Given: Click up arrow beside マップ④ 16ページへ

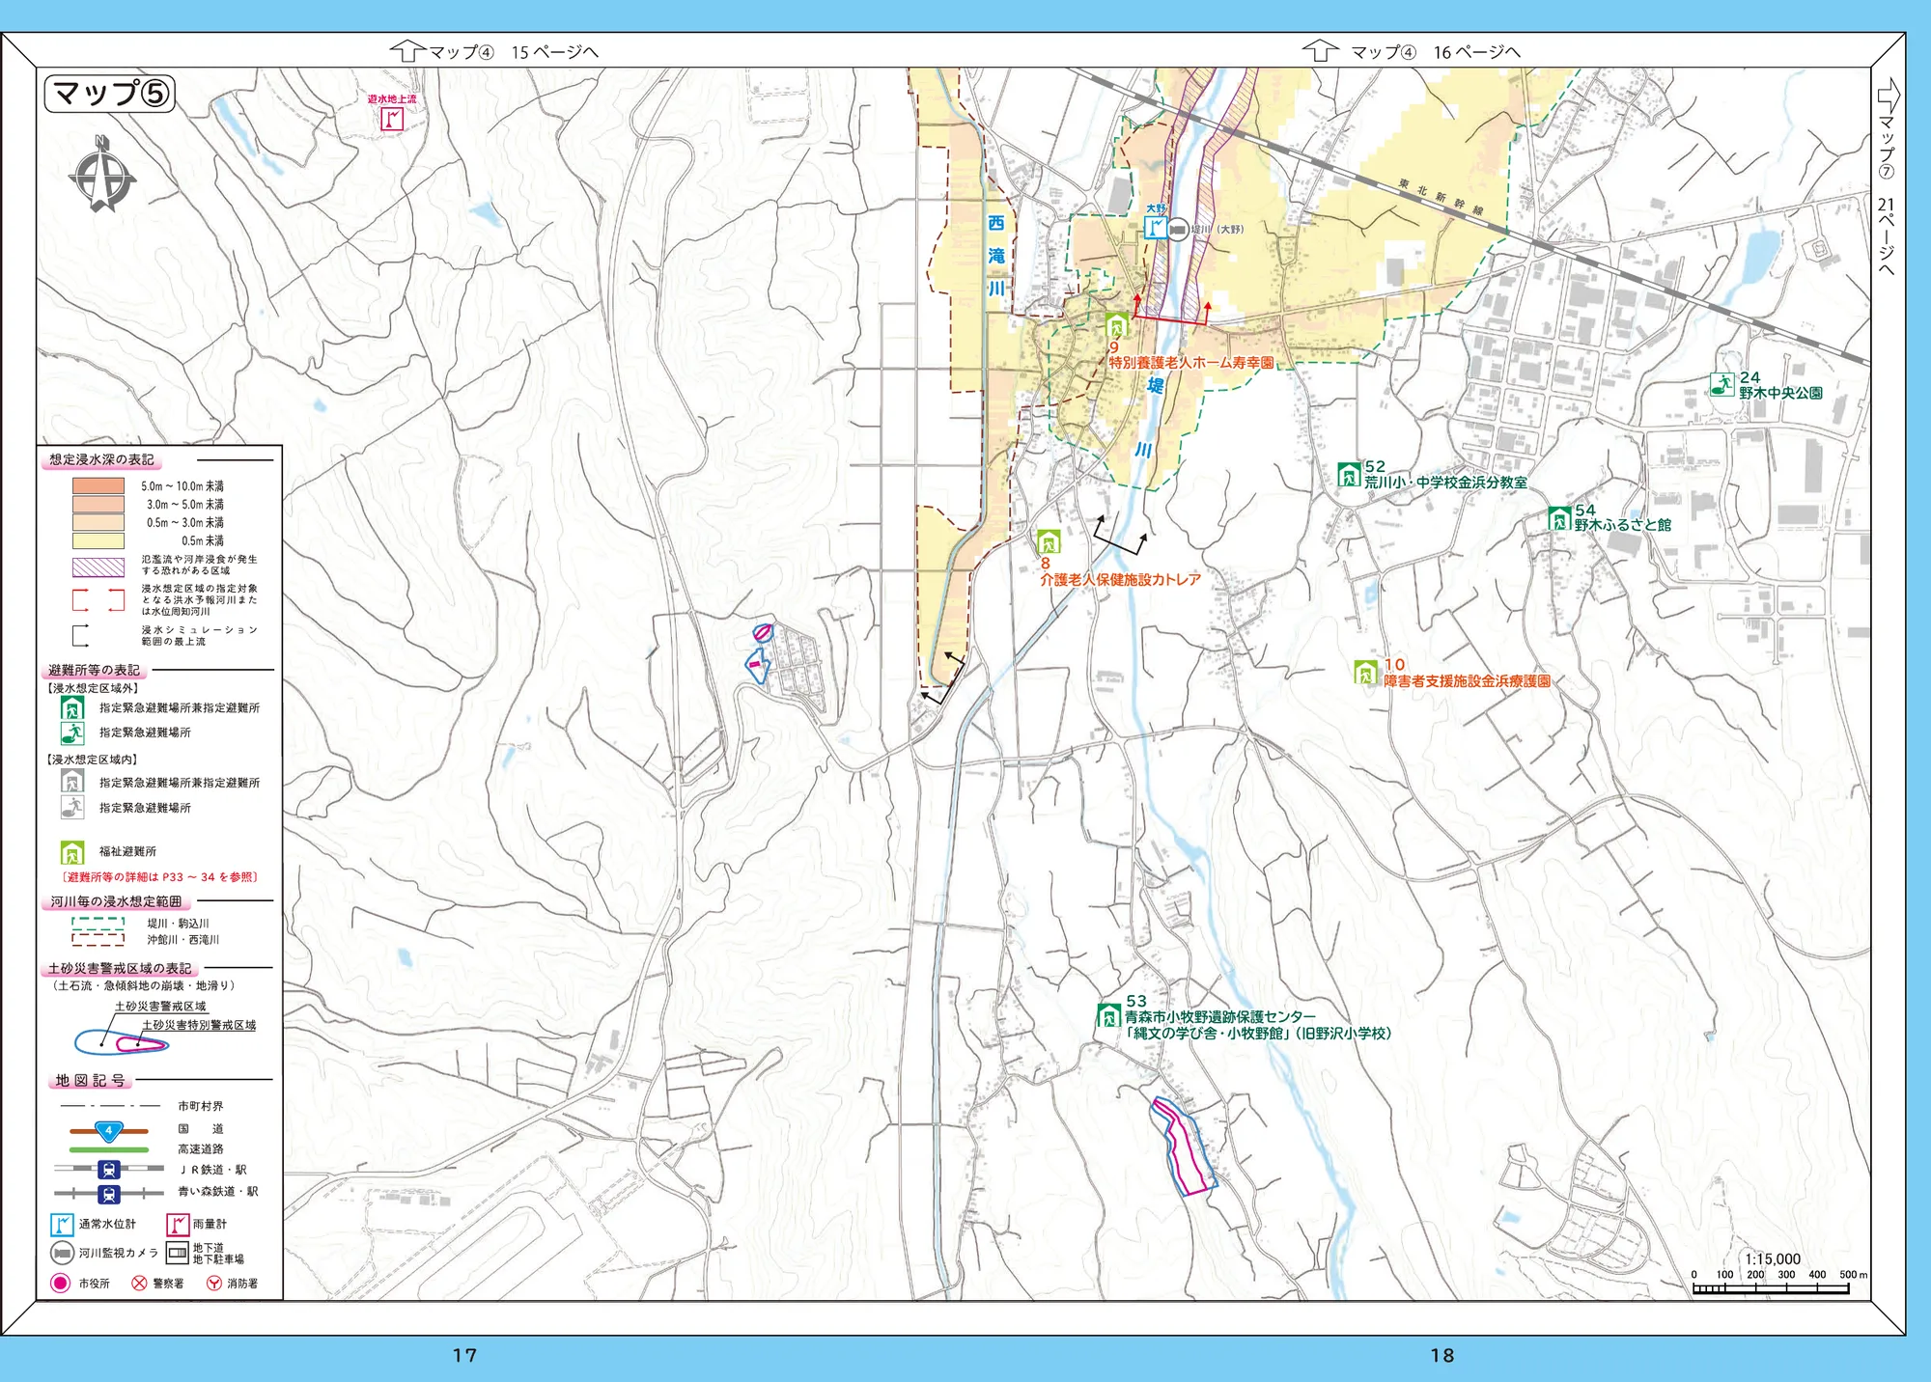Looking at the screenshot, I should [1320, 51].
